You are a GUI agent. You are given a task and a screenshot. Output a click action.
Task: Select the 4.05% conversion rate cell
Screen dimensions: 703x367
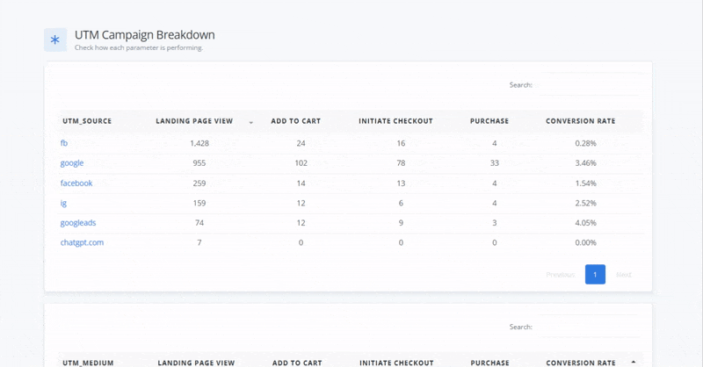coord(585,223)
